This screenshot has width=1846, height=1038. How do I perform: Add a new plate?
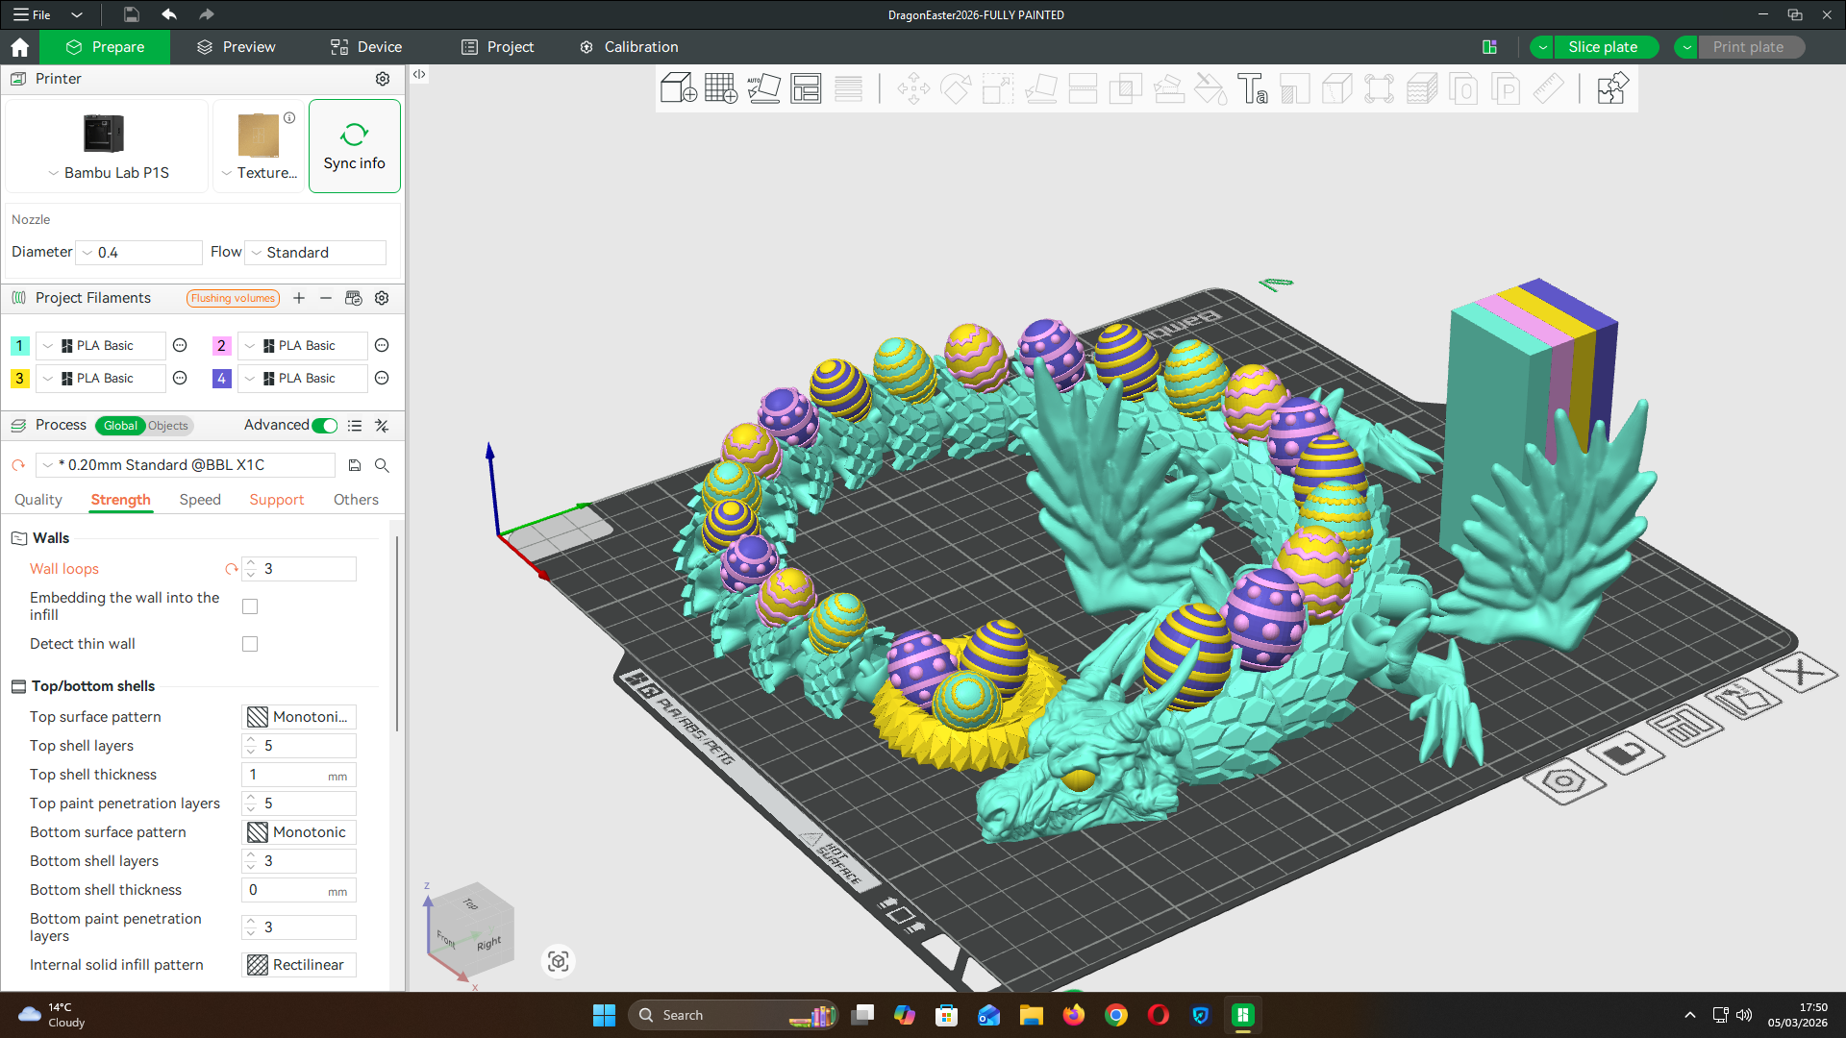(x=720, y=88)
